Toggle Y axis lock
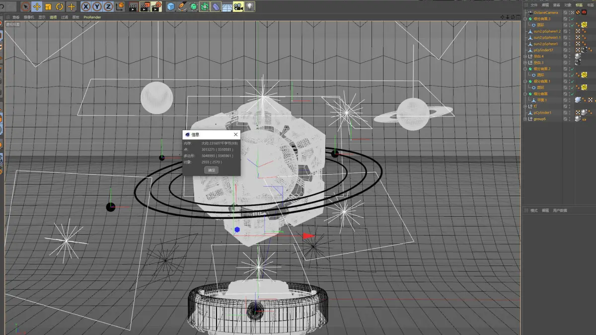The image size is (596, 335). pyautogui.click(x=97, y=6)
